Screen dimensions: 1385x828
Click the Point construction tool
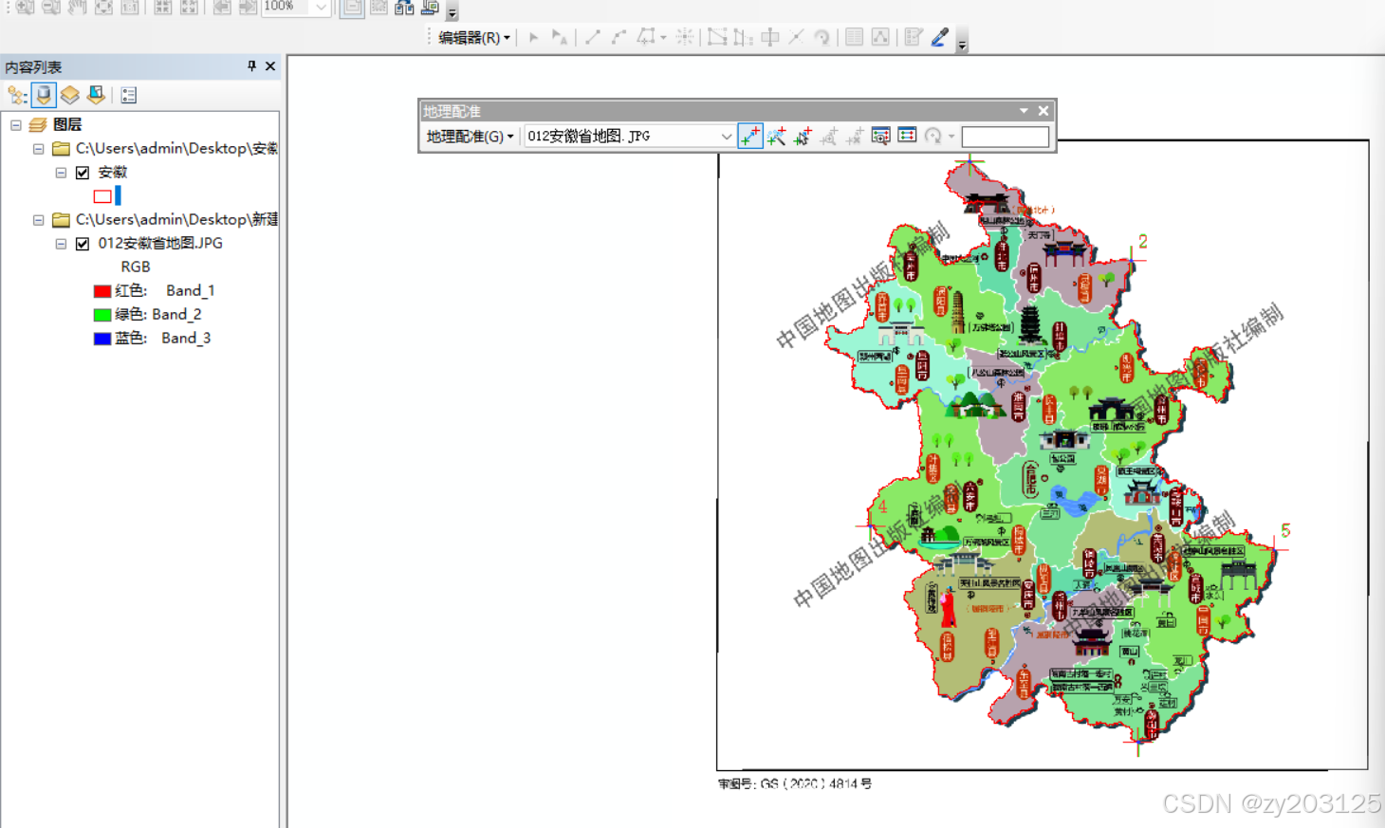(684, 38)
